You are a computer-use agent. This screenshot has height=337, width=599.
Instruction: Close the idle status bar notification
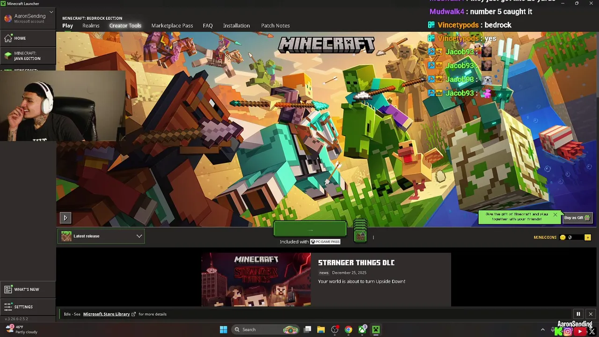591,314
